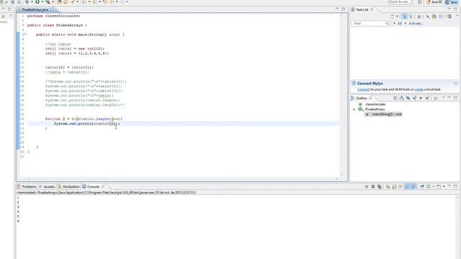Image resolution: width=461 pixels, height=259 pixels.
Task: Toggle Categorized view in Task List
Action: click(x=405, y=17)
